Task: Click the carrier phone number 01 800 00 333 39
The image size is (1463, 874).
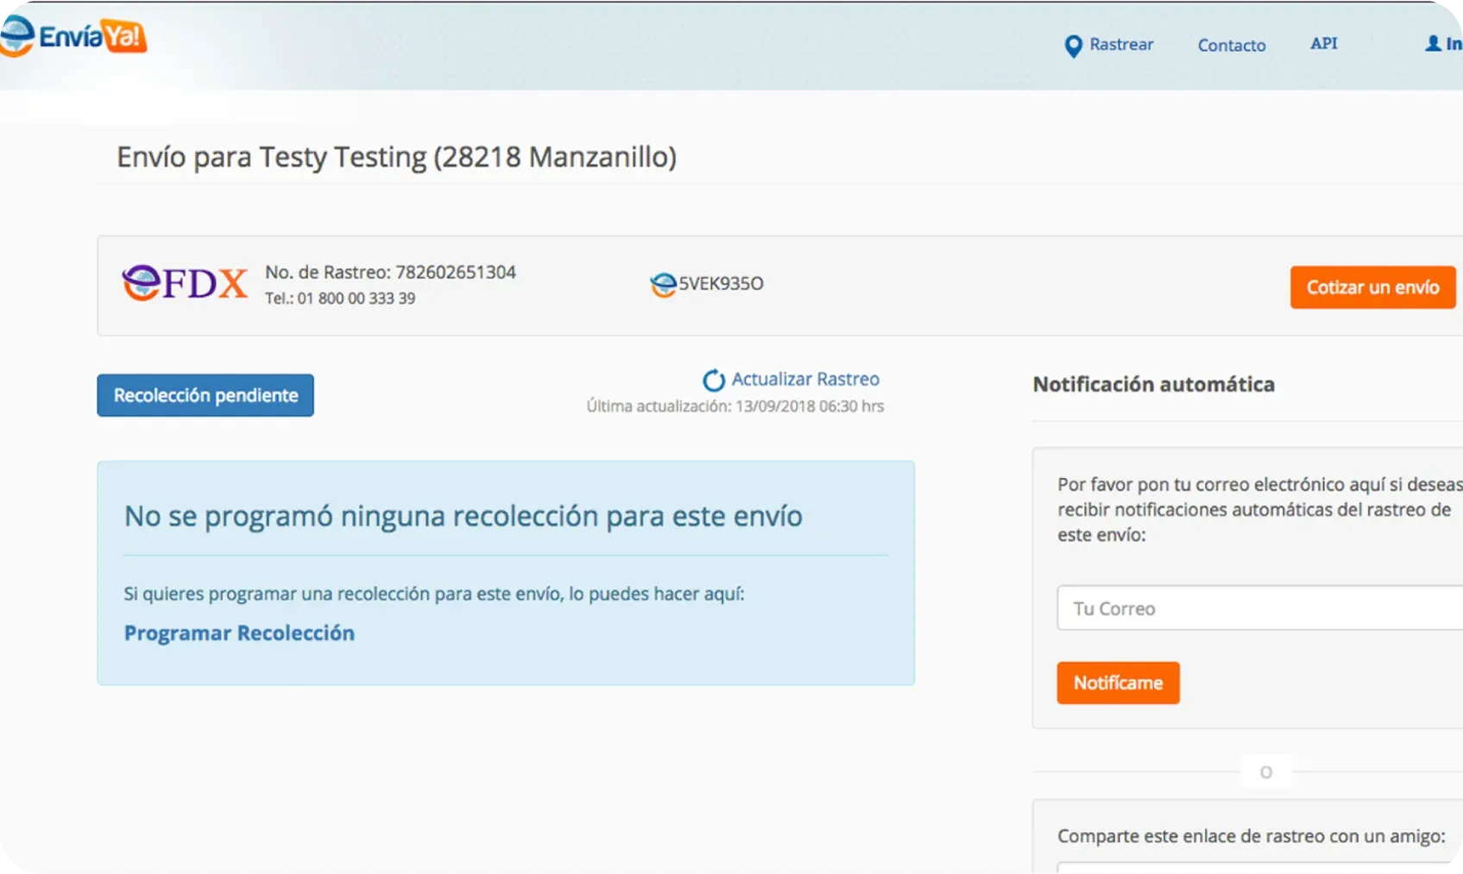Action: 356,299
